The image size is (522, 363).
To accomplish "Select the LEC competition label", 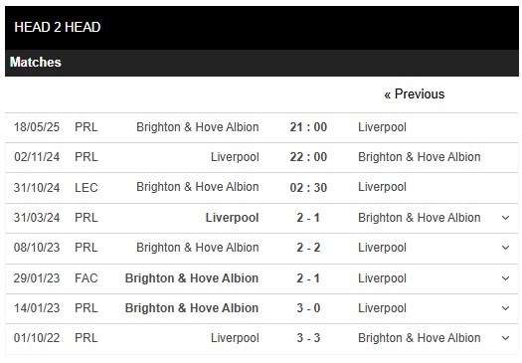I will point(87,188).
